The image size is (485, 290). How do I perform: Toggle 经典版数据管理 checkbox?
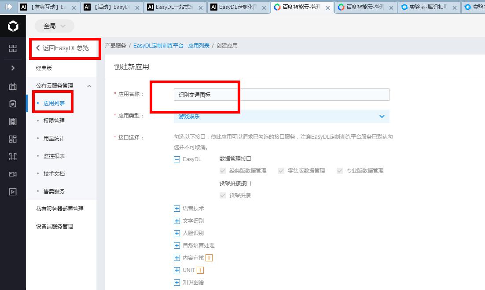(x=222, y=171)
